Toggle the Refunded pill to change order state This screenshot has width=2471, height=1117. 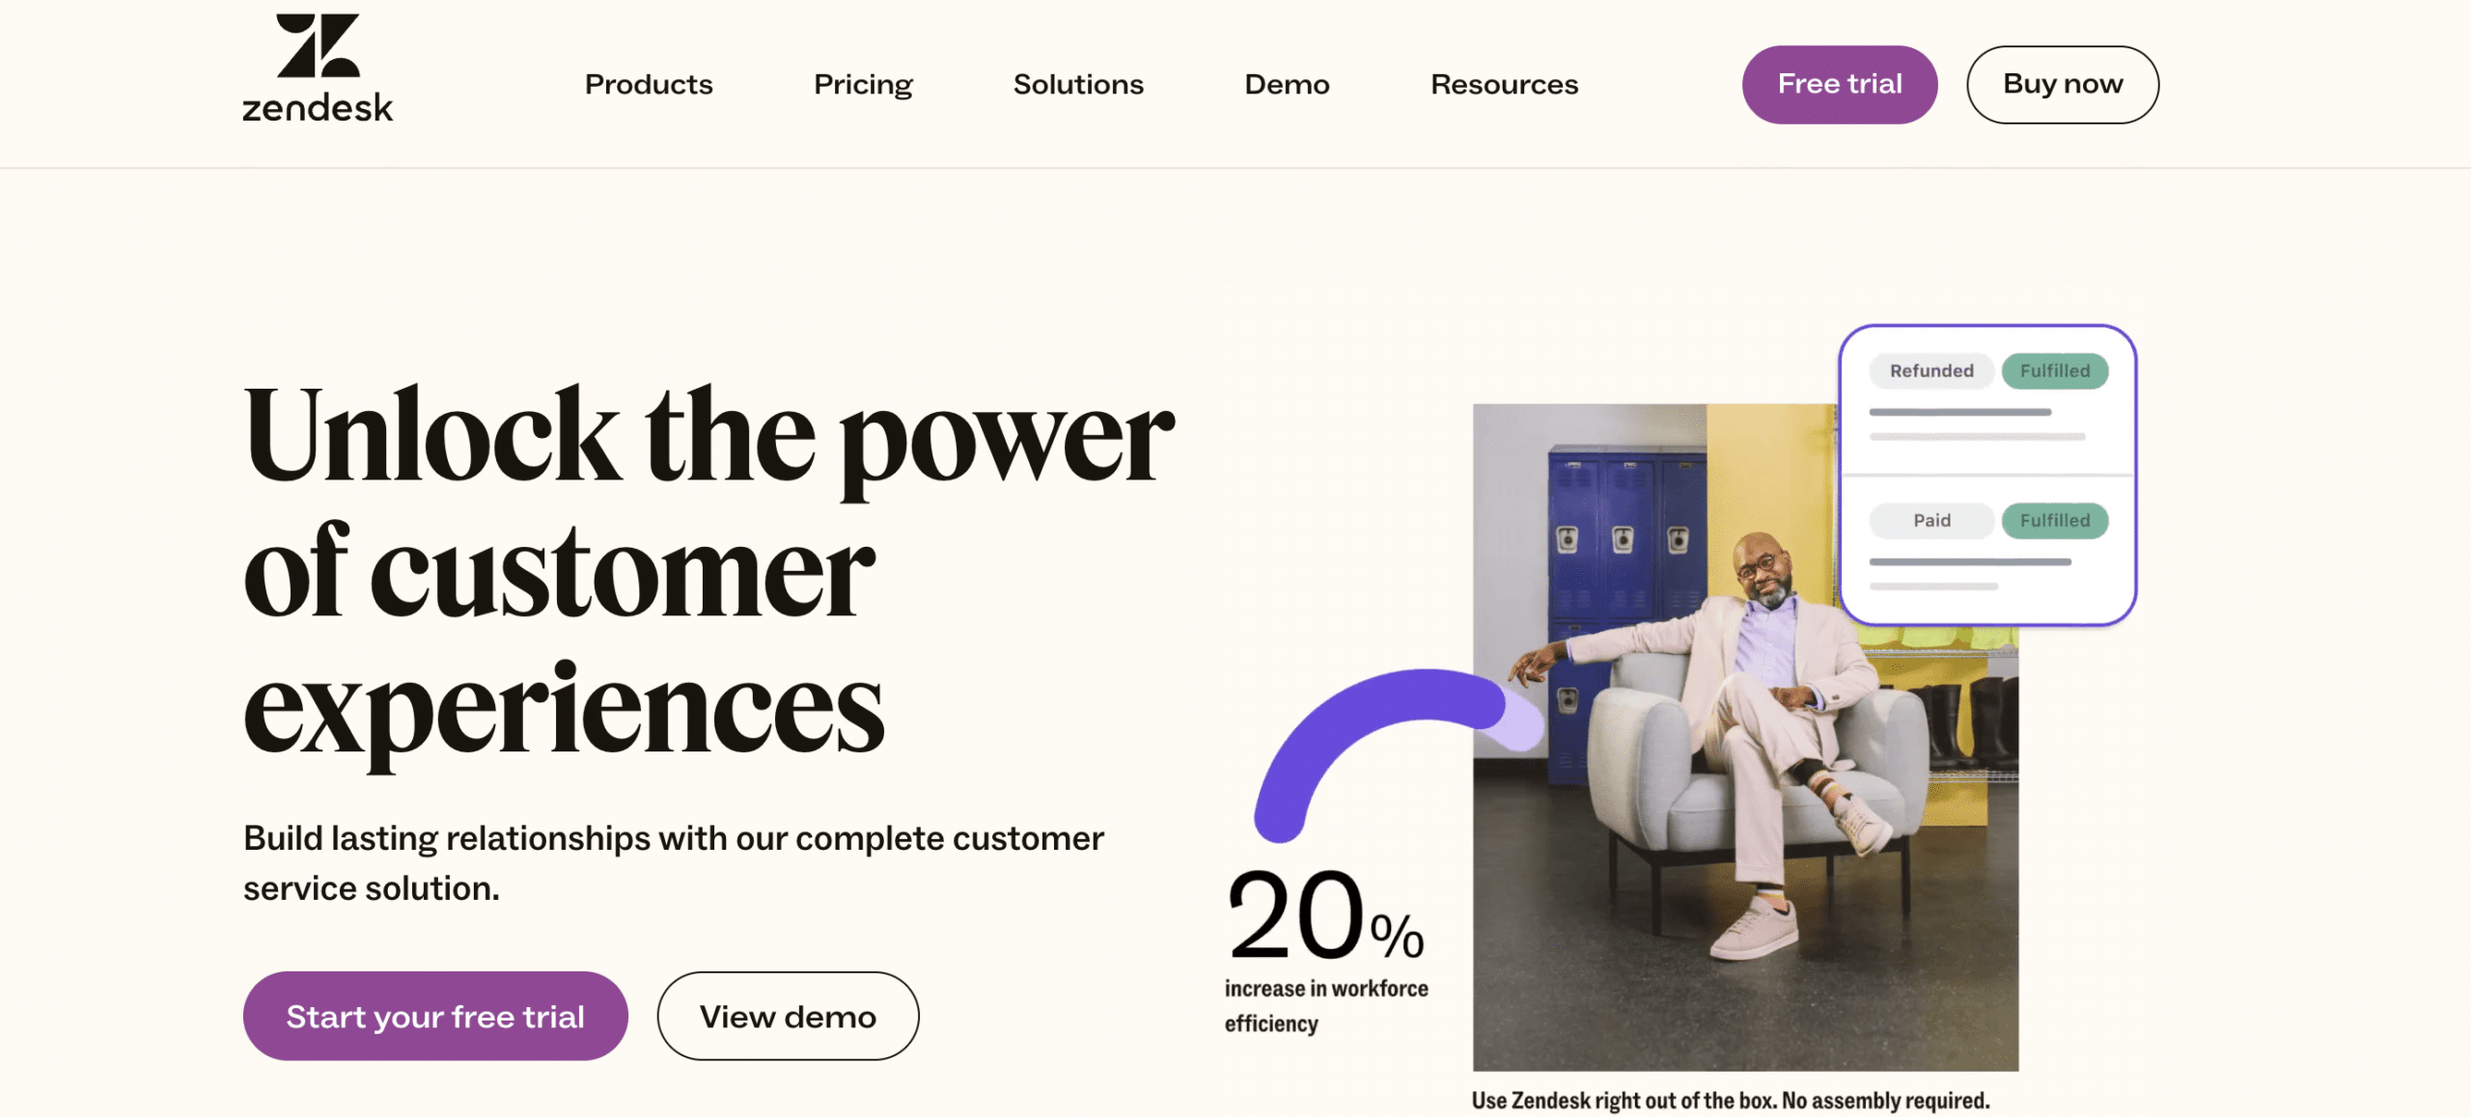pos(1930,370)
